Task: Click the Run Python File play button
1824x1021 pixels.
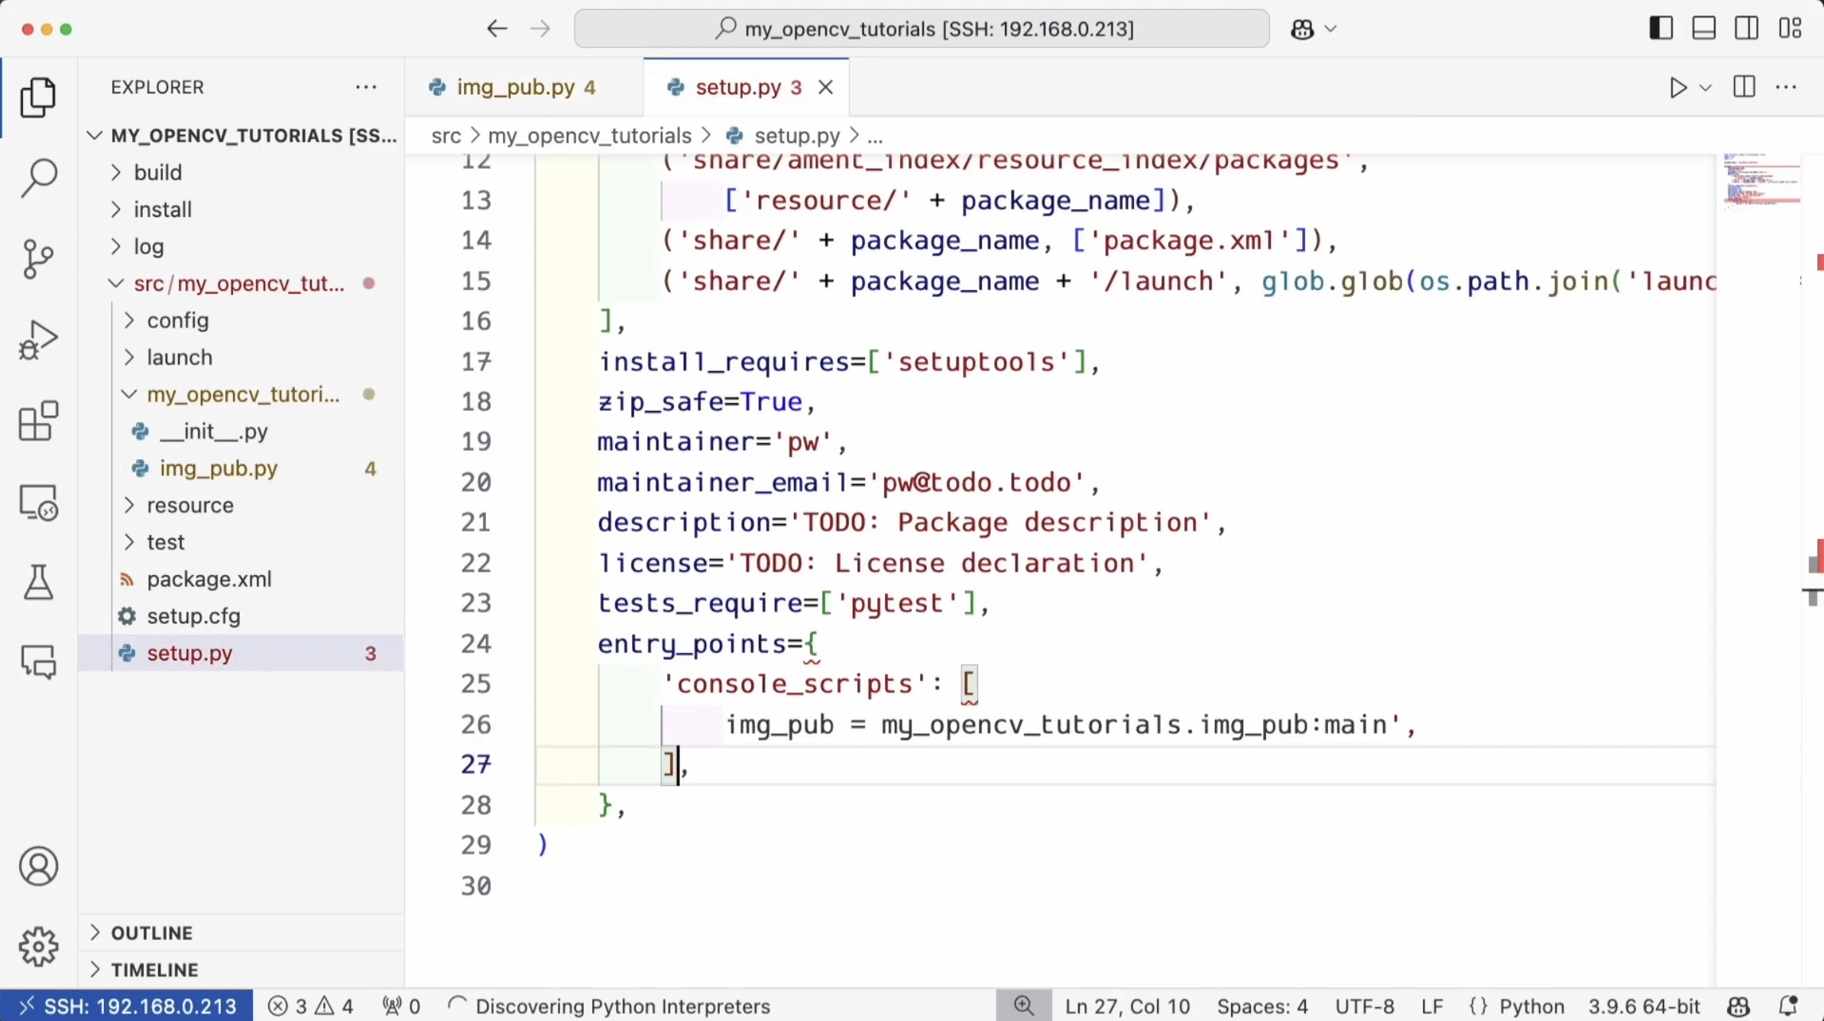Action: pos(1677,88)
